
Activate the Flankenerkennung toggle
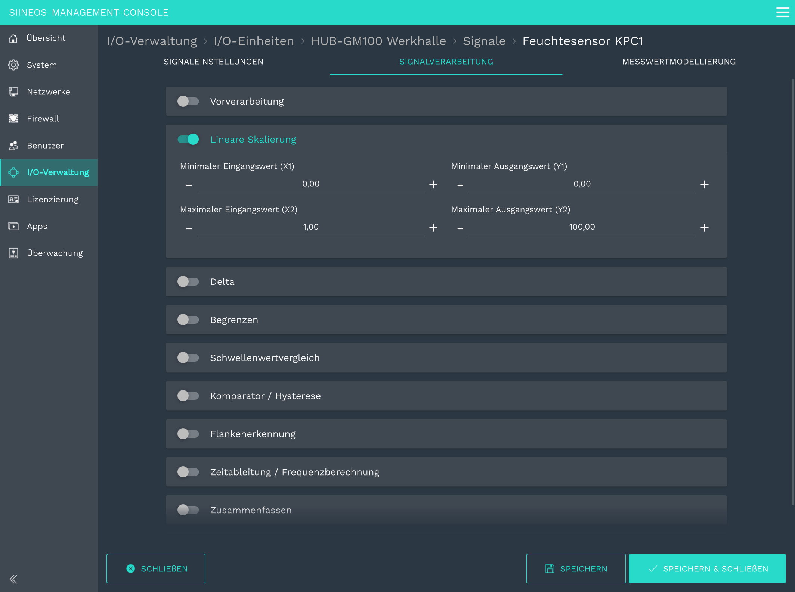click(x=188, y=434)
